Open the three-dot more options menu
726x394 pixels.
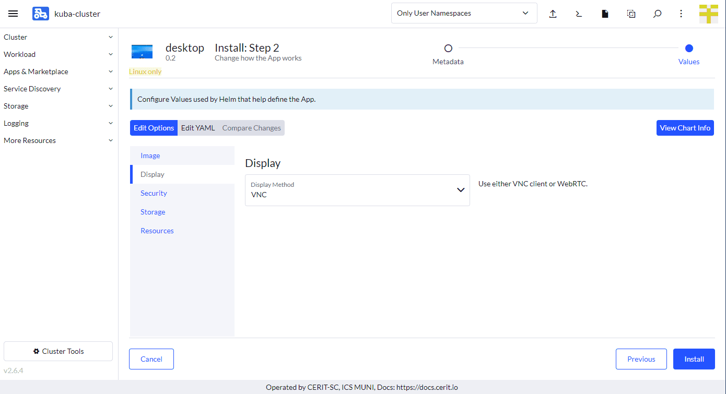click(x=681, y=14)
